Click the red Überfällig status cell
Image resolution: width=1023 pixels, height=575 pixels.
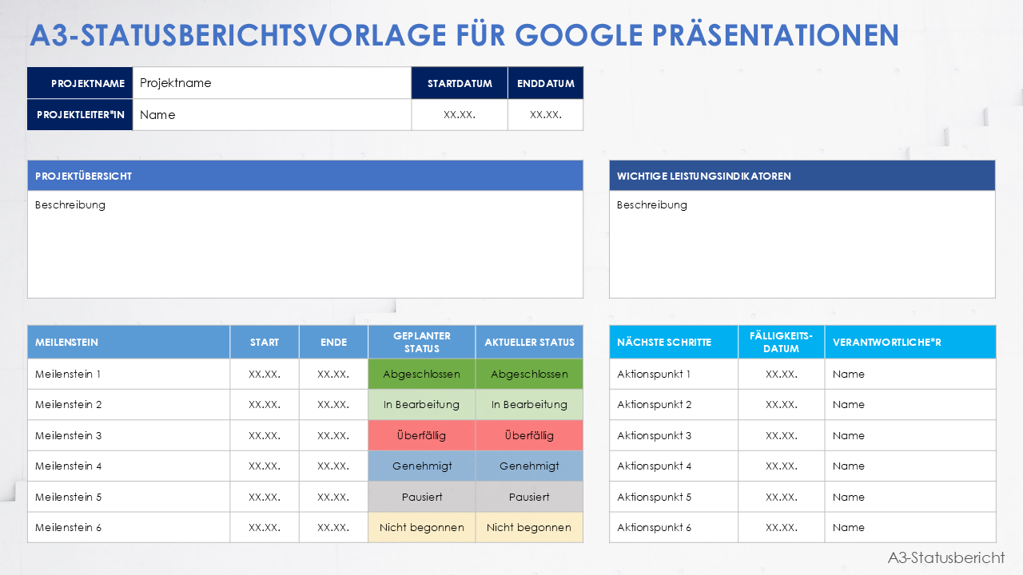(421, 435)
